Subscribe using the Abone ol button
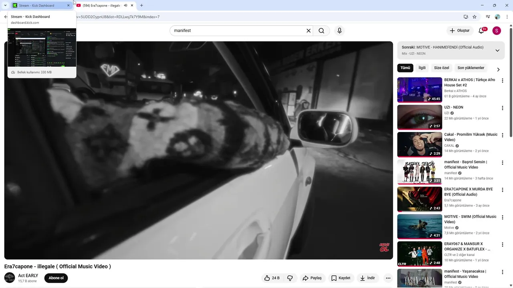513x288 pixels. (x=56, y=278)
